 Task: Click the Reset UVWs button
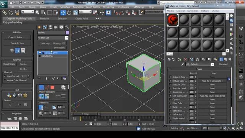point(9,64)
